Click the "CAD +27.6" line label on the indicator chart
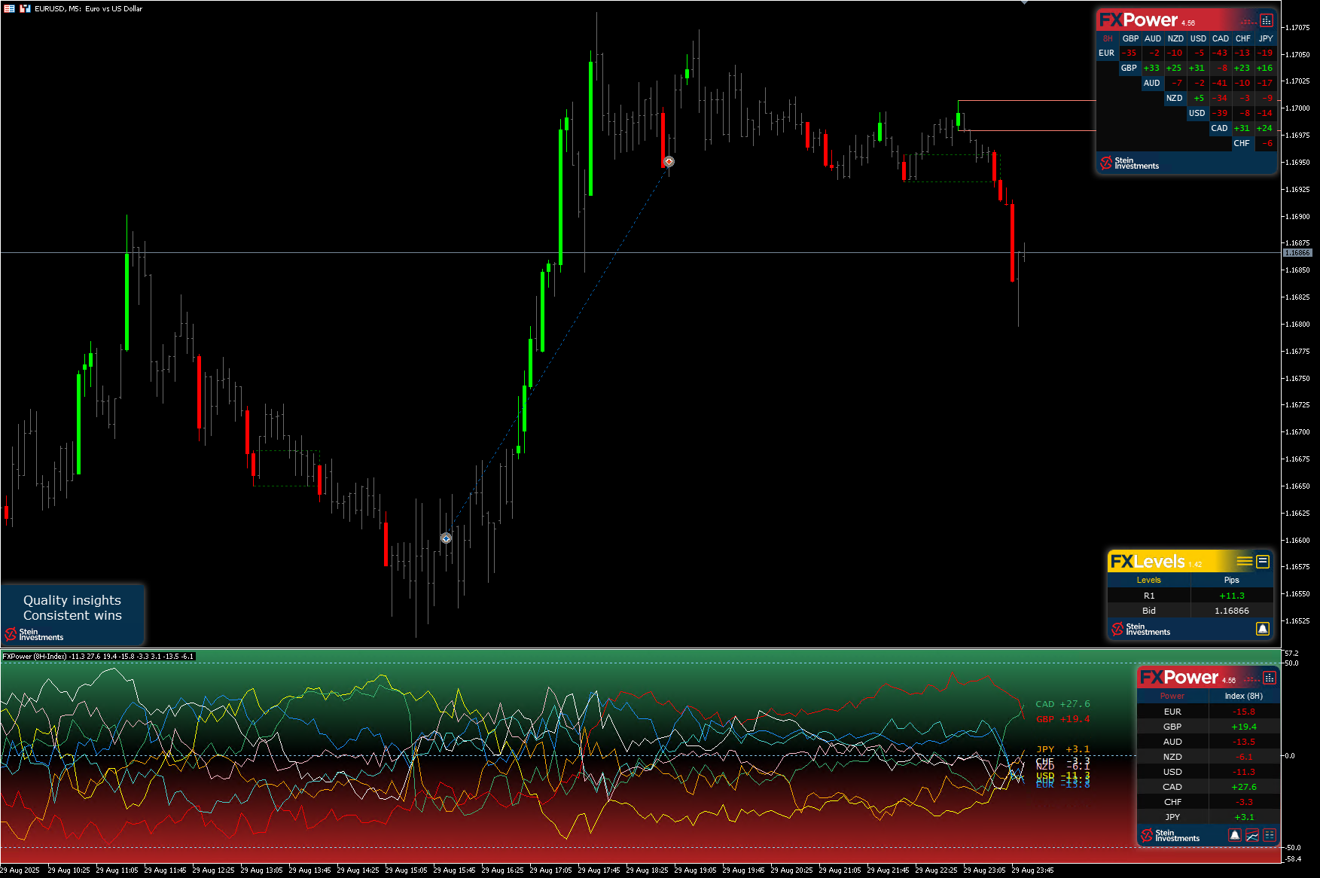Viewport: 1320px width, 878px height. (1062, 704)
